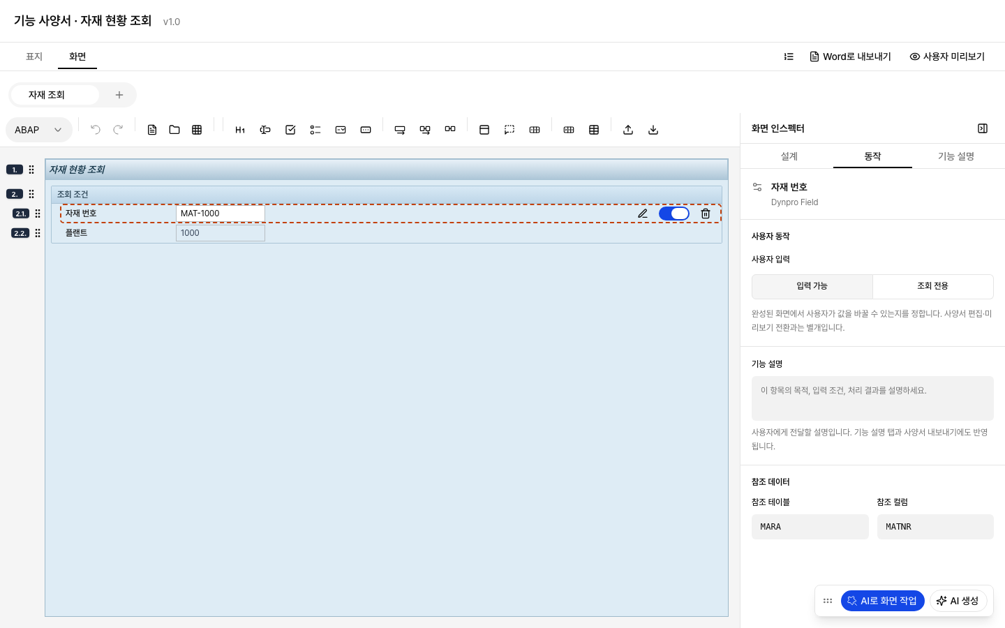Open 사용자 미리보기
1005x628 pixels.
[947, 57]
